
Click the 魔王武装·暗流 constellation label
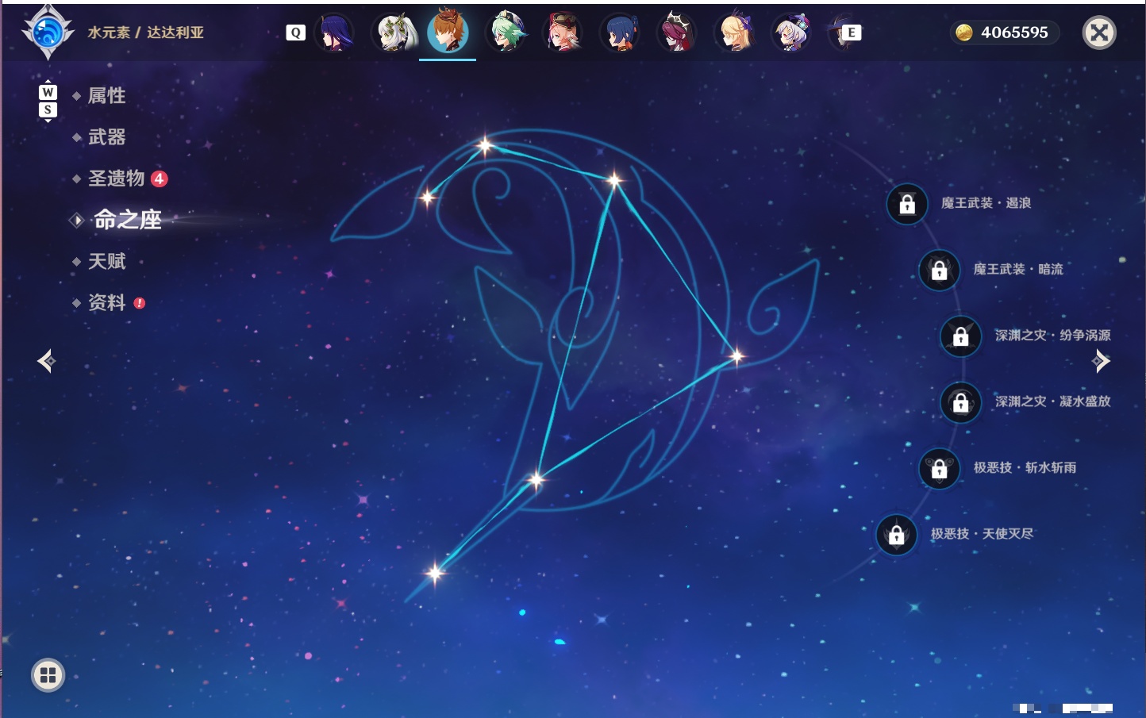click(x=1018, y=269)
